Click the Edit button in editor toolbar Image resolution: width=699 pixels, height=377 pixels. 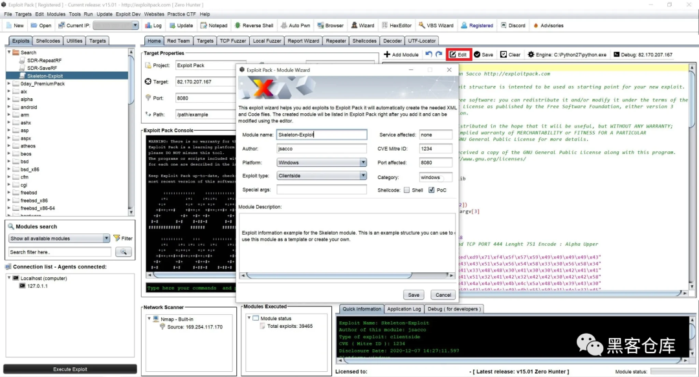pyautogui.click(x=458, y=54)
